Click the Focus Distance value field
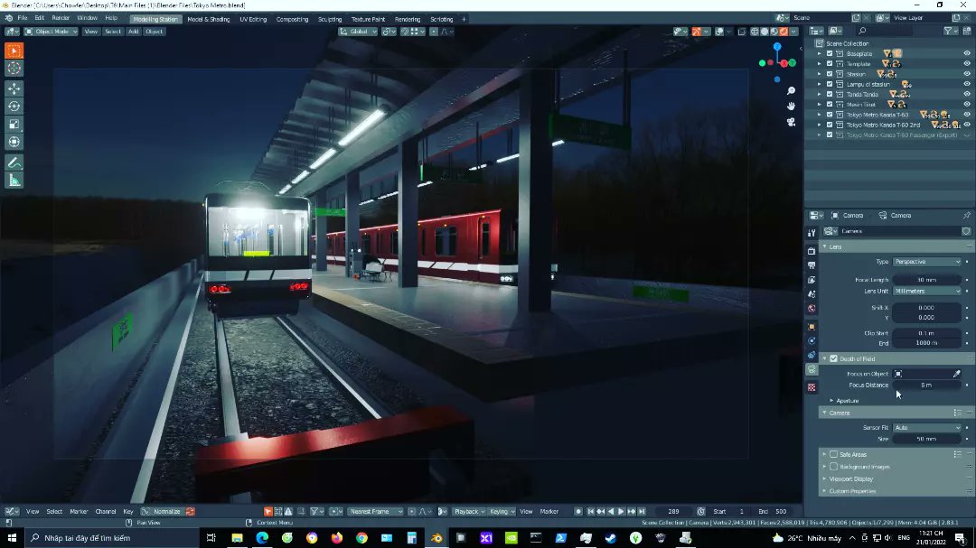Viewport: 976px width, 548px height. 927,385
